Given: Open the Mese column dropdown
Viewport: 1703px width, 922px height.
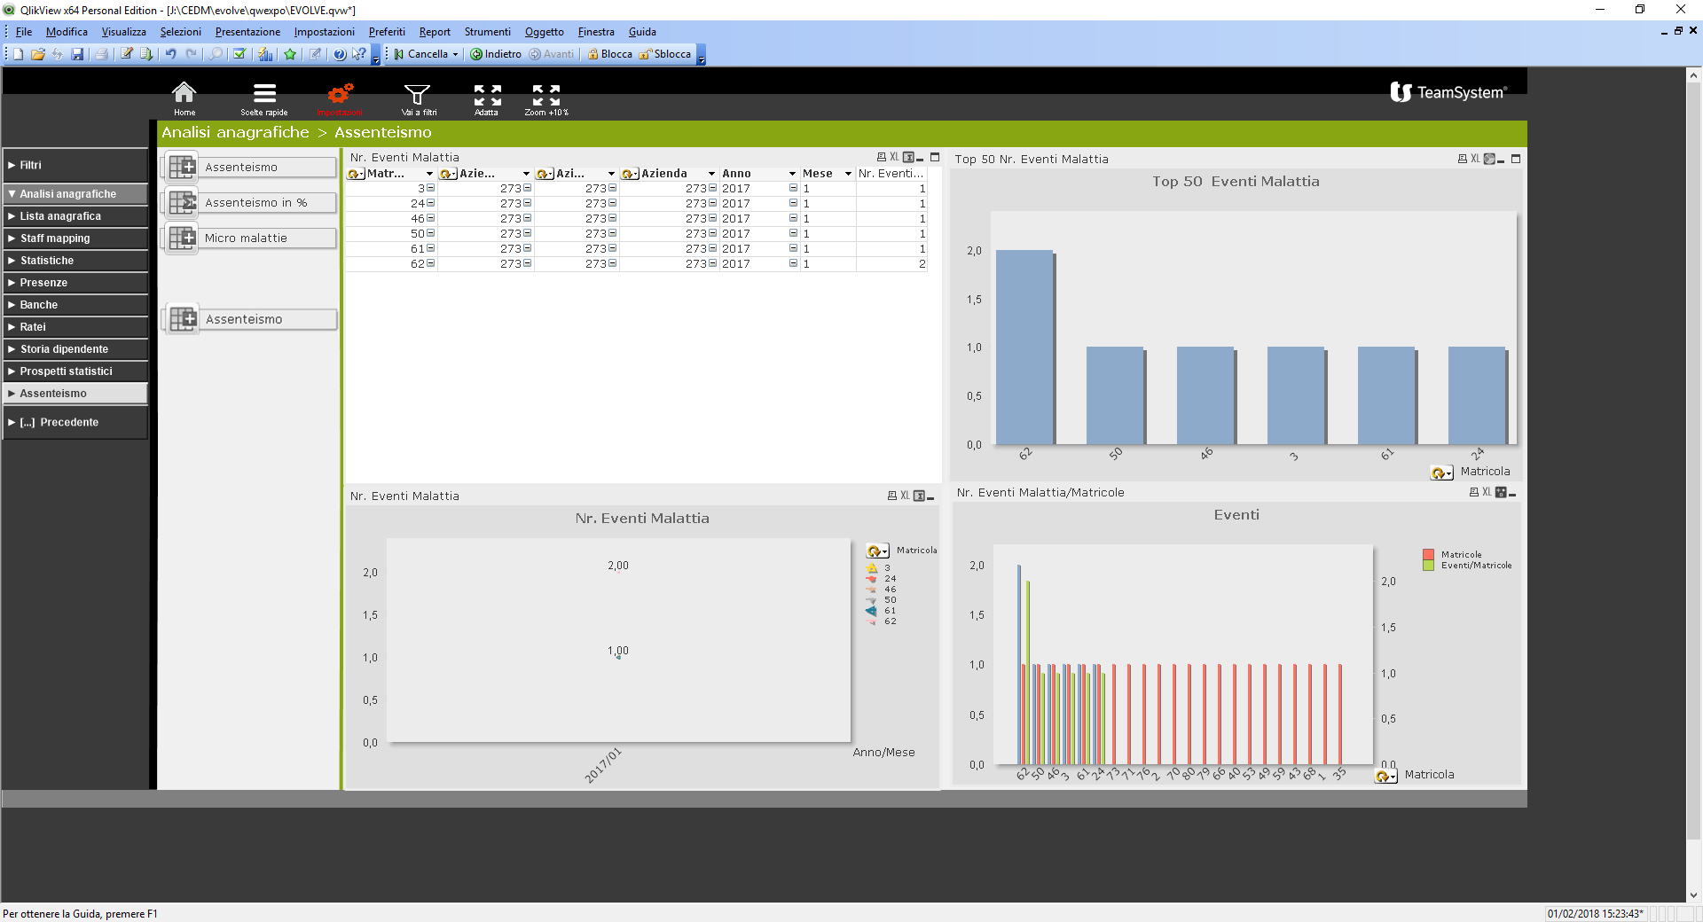Looking at the screenshot, I should click(848, 174).
